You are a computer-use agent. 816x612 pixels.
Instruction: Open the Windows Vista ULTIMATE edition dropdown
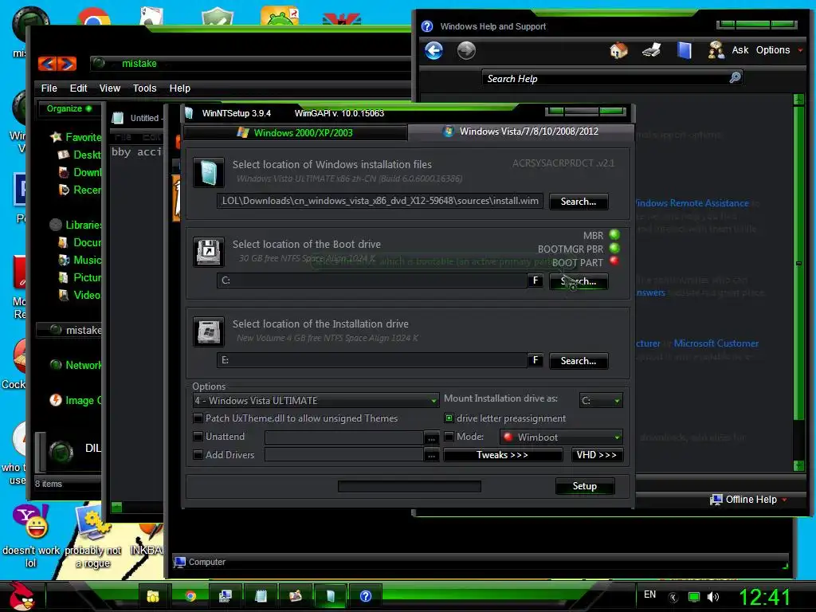316,400
